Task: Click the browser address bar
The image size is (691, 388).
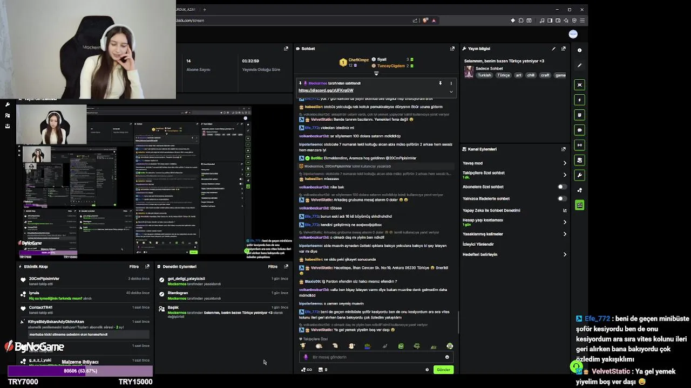Action: 292,20
